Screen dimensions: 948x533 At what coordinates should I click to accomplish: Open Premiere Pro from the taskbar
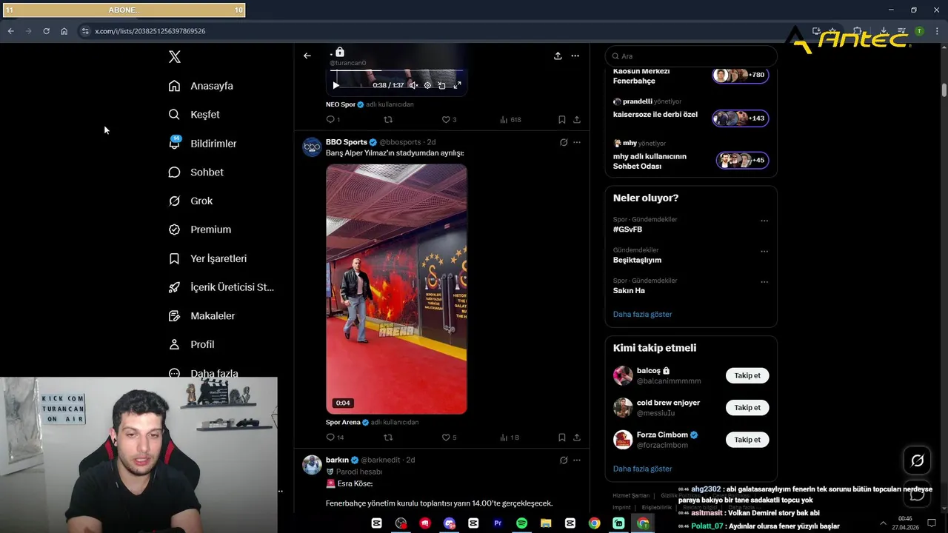click(498, 523)
